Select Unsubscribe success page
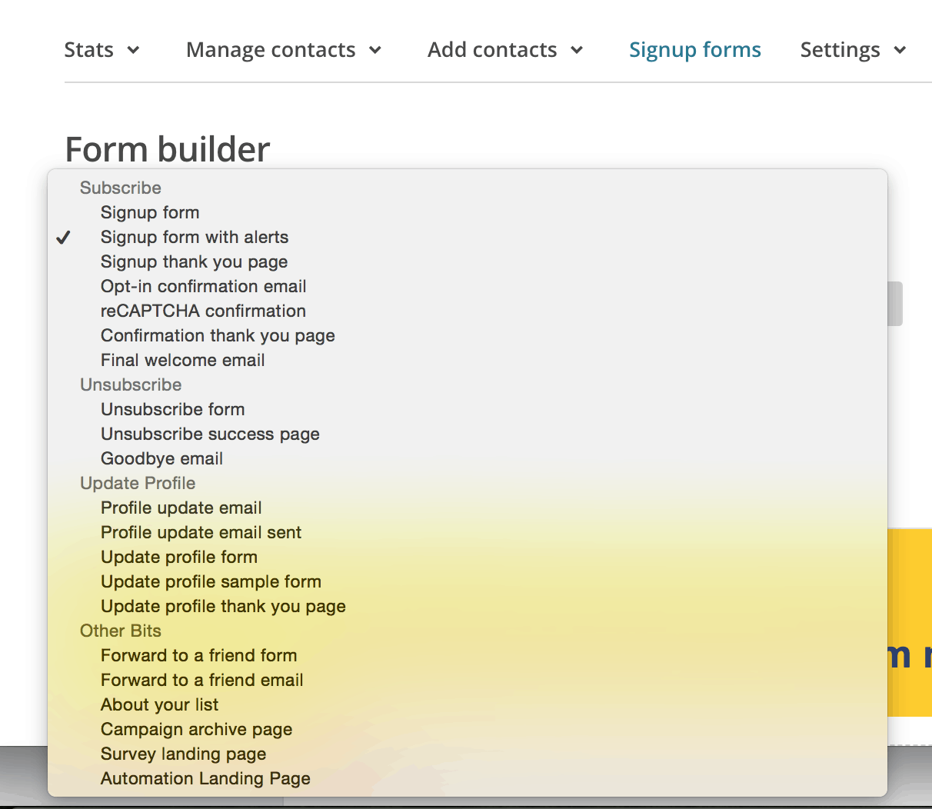Viewport: 932px width, 809px height. click(x=210, y=434)
